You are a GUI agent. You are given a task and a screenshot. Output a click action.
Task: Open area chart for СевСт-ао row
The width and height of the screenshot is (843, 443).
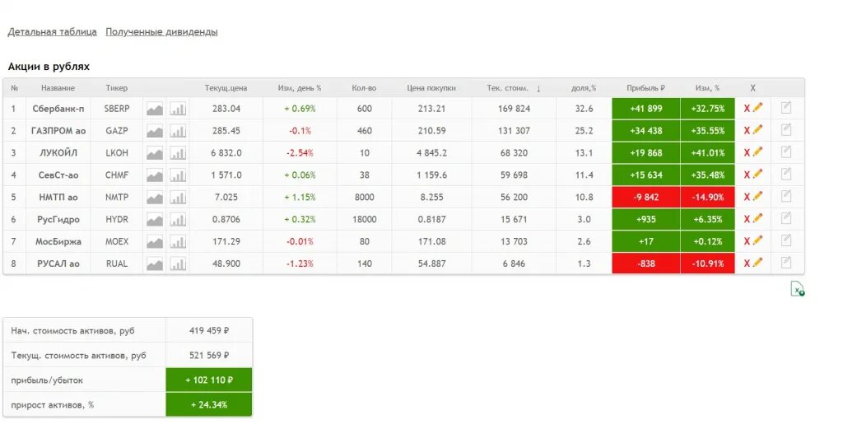[155, 175]
